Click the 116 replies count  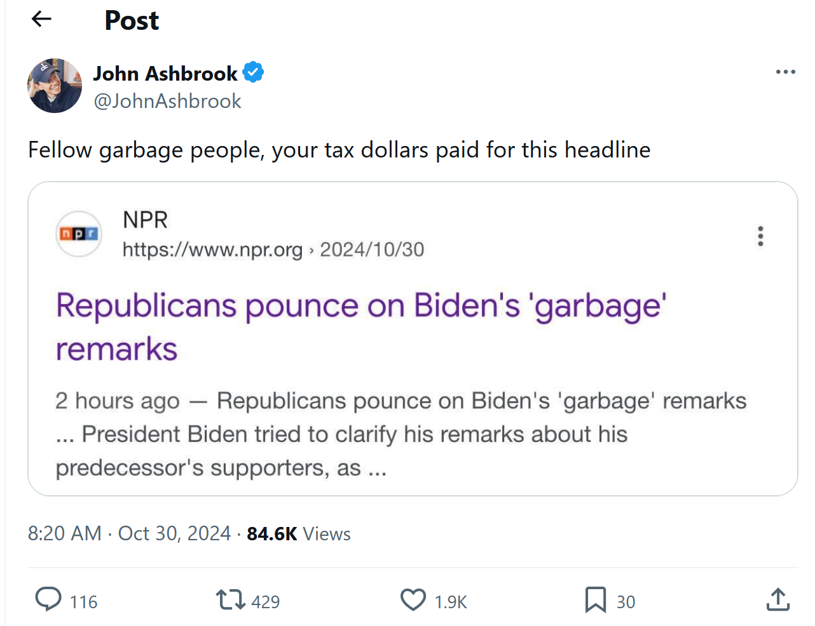point(83,602)
